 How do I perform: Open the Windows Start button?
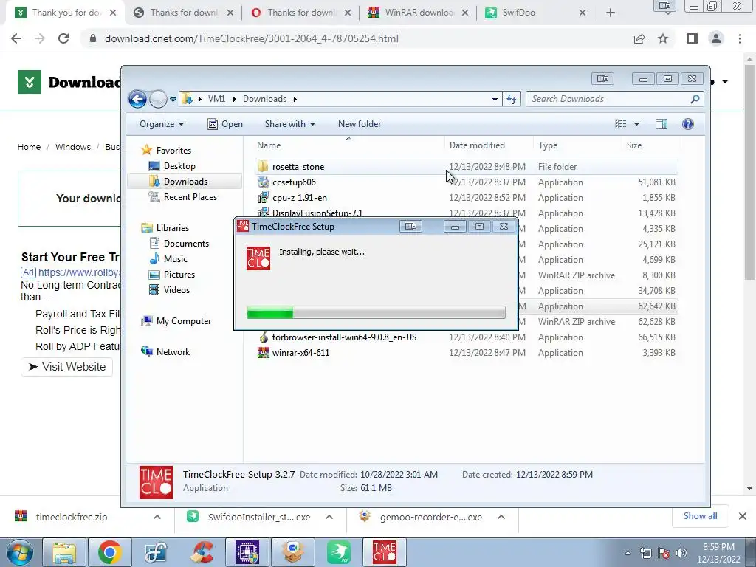click(x=19, y=552)
